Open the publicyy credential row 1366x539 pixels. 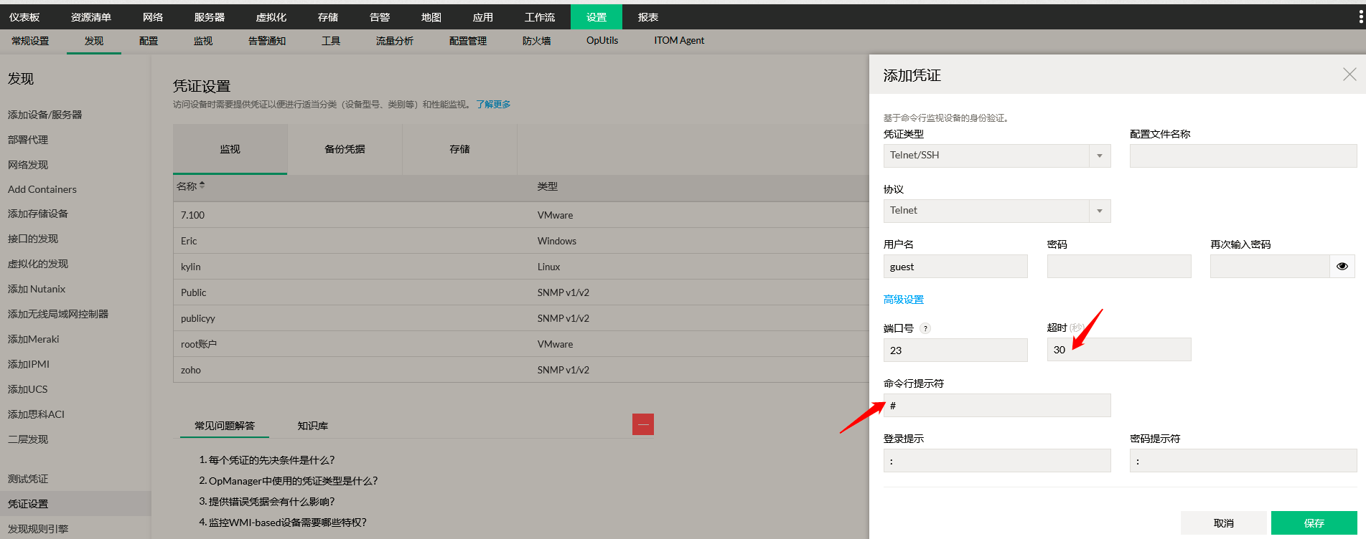tap(521, 318)
